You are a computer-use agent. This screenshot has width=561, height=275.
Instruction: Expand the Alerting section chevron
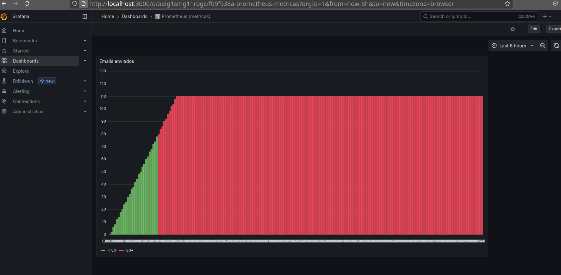coord(85,91)
